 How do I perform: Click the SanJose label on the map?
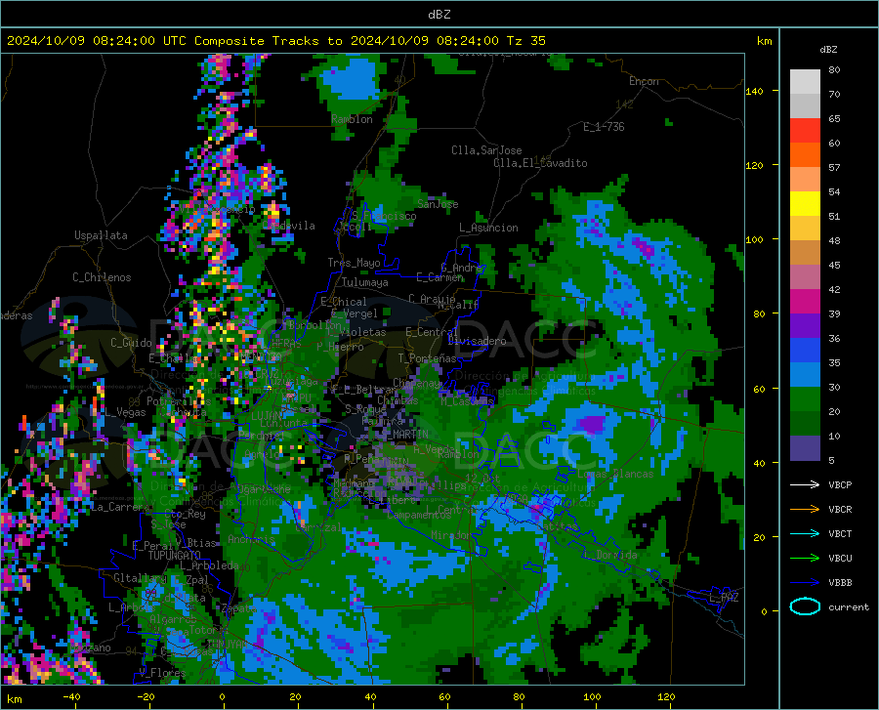click(438, 204)
